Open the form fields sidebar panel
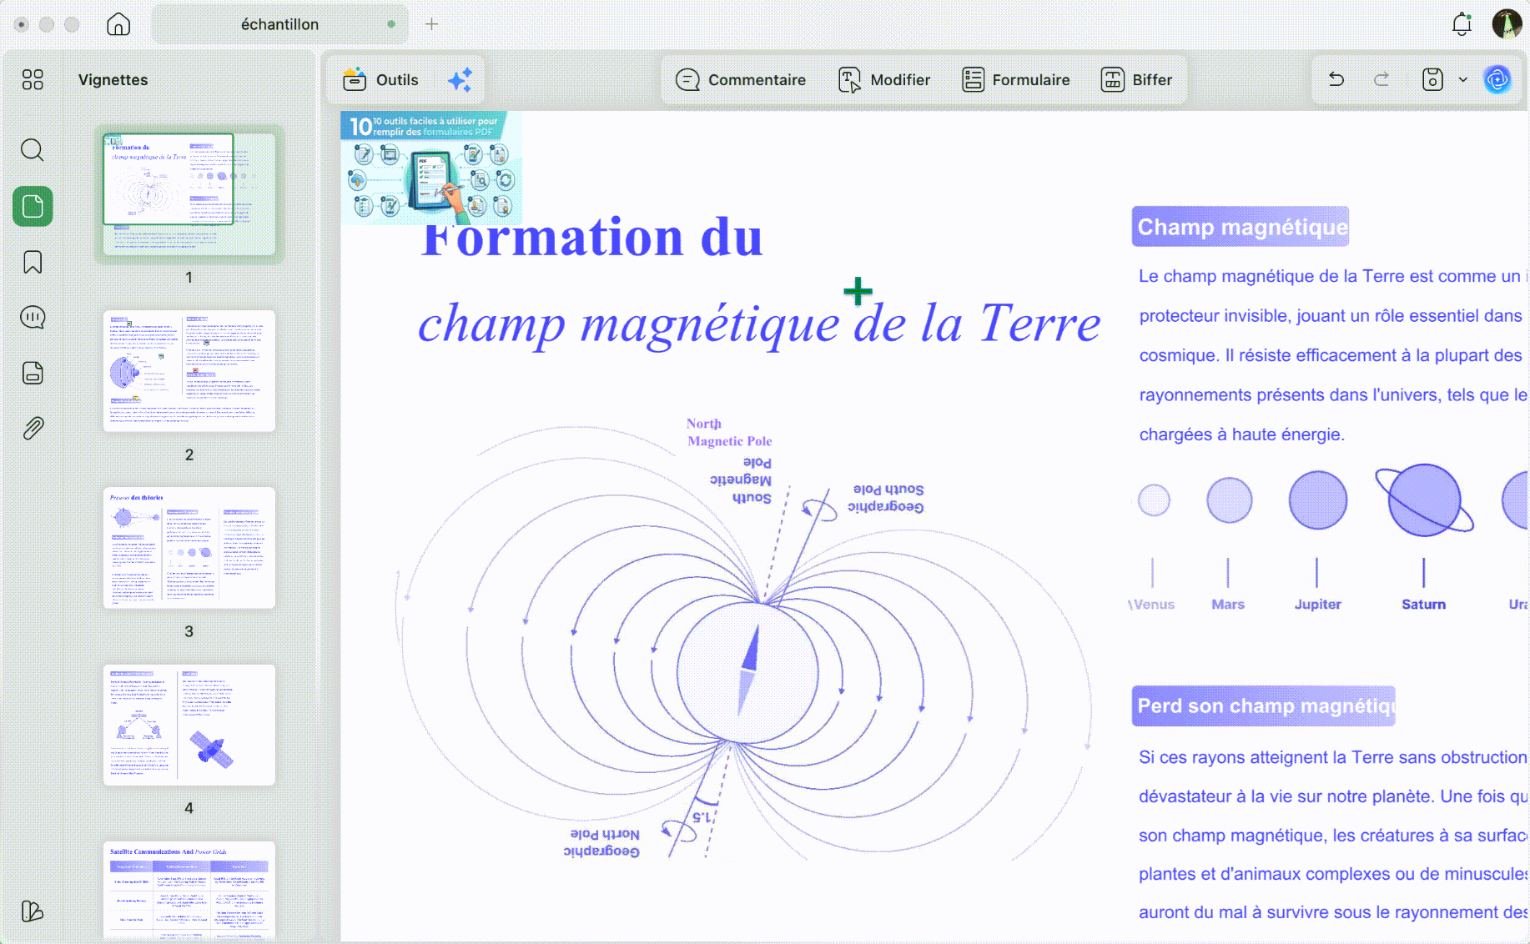 (x=33, y=373)
